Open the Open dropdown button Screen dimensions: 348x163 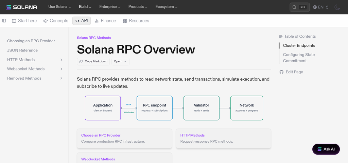(120, 61)
